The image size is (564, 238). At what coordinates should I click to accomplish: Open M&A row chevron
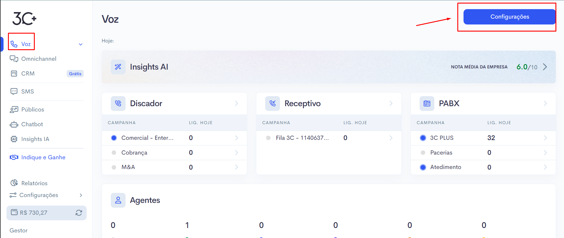tap(237, 167)
